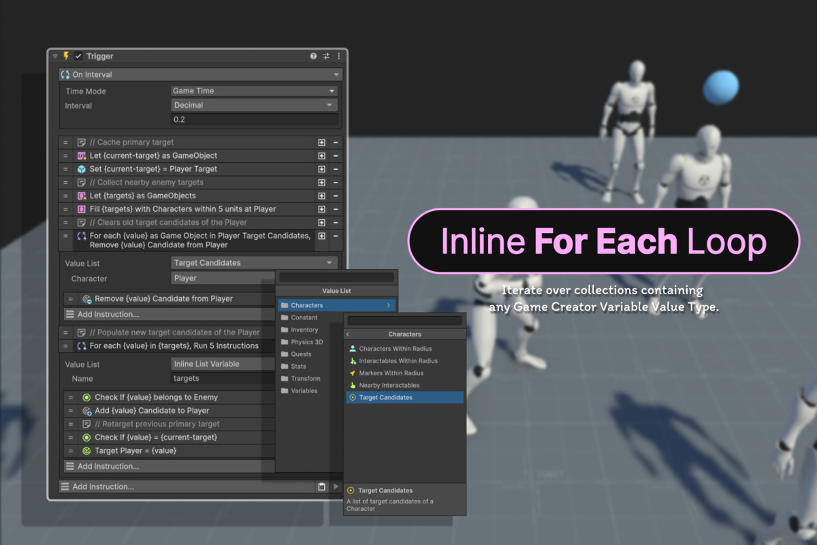Viewport: 817px width, 545px height.
Task: Open the Interval Decimal type dropdown
Action: pos(254,105)
